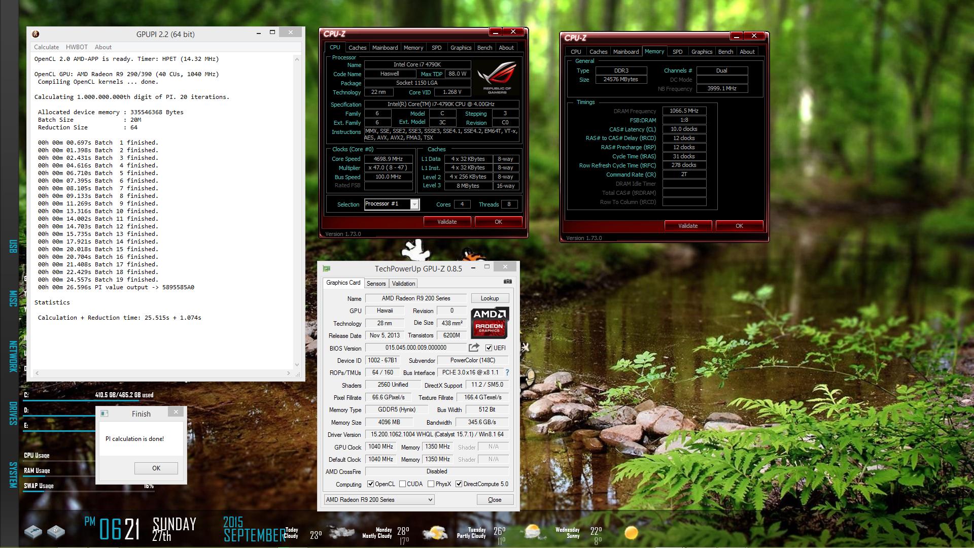Image resolution: width=974 pixels, height=548 pixels.
Task: Open the About menu in GPUPI
Action: pyautogui.click(x=103, y=47)
